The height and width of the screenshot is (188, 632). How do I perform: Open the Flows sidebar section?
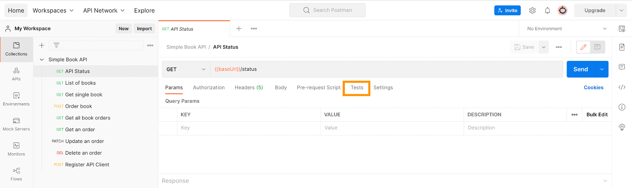16,174
